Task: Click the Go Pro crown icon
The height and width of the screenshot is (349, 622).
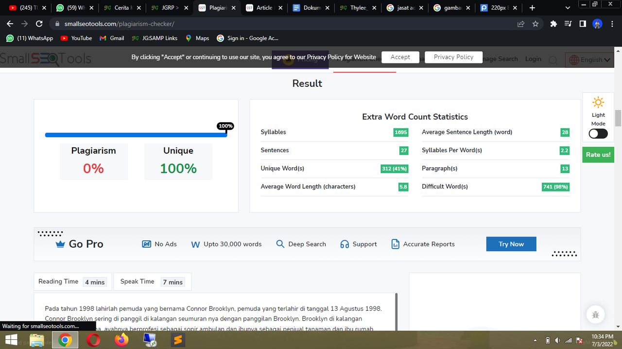Action: (60, 244)
